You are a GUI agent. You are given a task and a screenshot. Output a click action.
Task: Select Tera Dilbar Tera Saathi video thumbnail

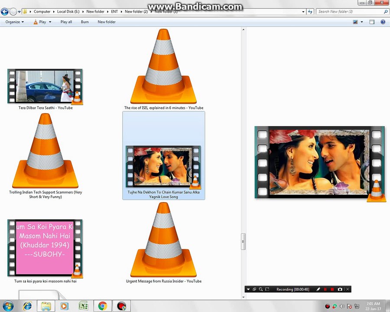pos(45,86)
